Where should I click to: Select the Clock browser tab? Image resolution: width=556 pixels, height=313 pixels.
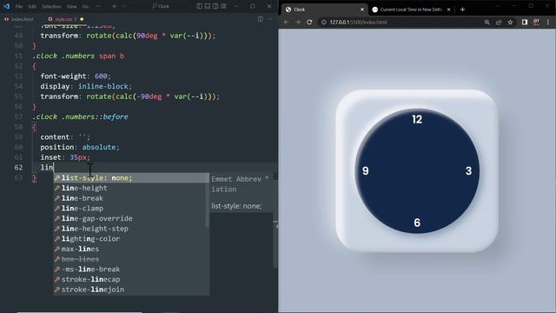[324, 10]
